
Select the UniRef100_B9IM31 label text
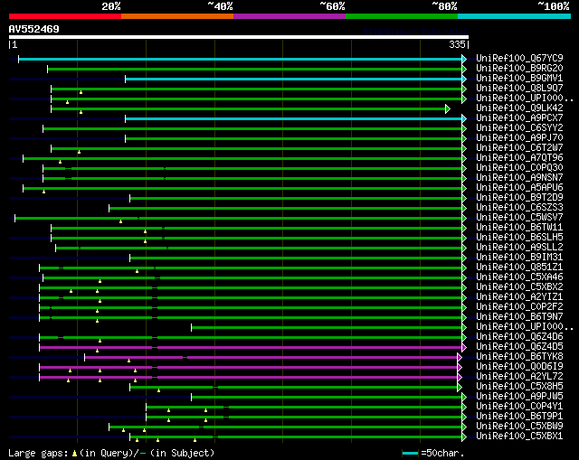[x=519, y=258]
